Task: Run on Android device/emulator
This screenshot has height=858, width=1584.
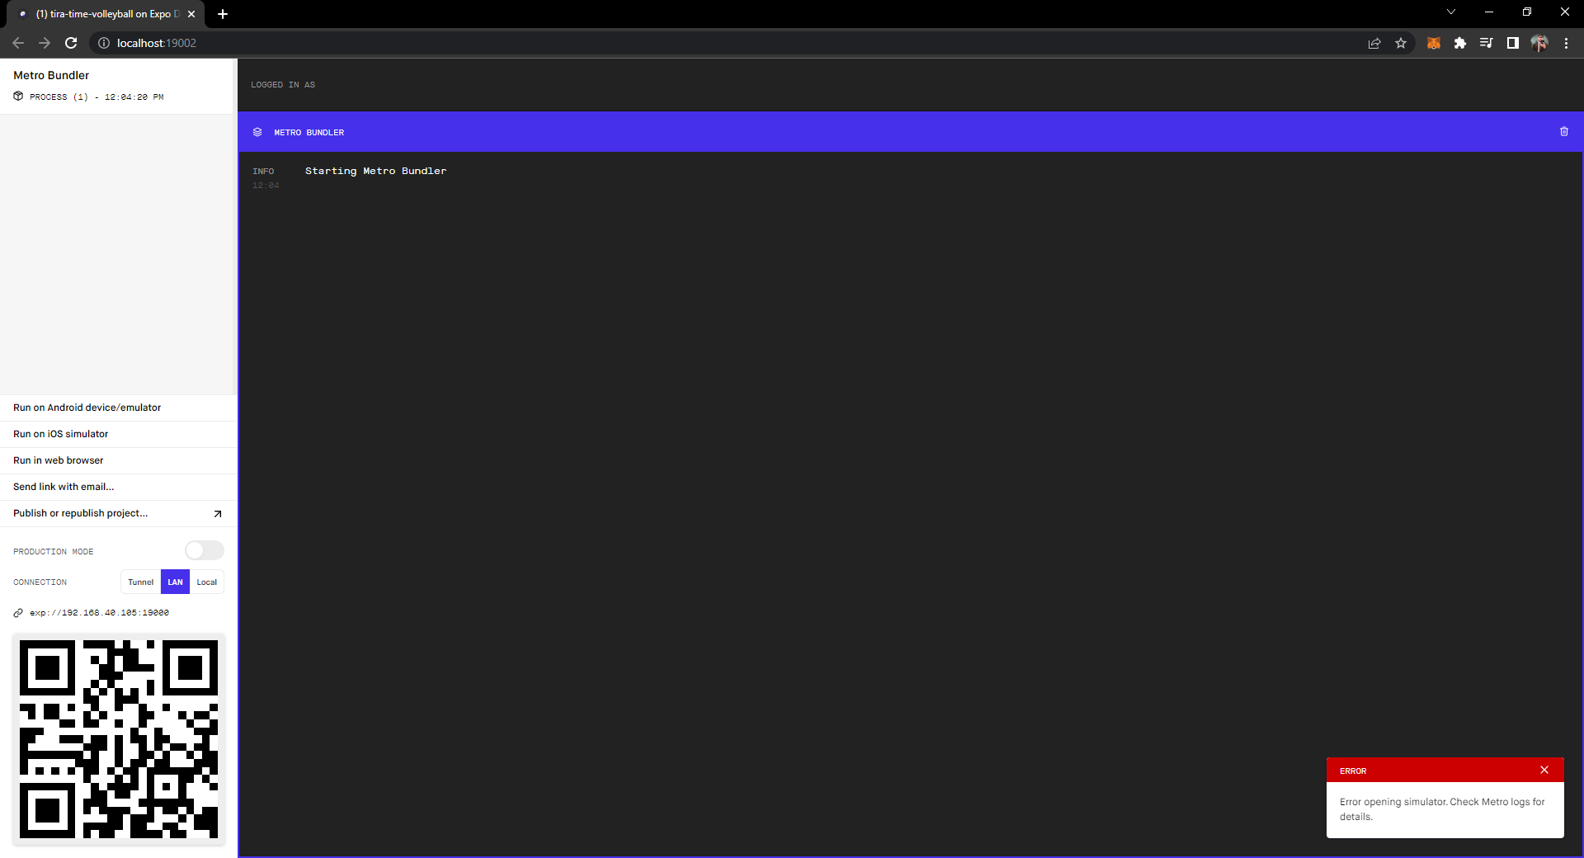Action: (x=119, y=408)
